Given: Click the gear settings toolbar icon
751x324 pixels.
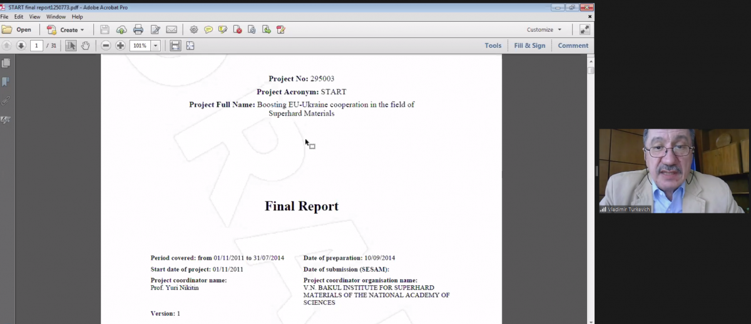Looking at the screenshot, I should 193,29.
